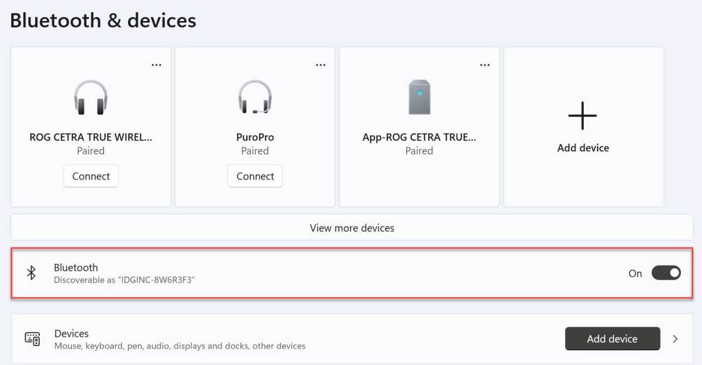Click the Devices keyboard and mouse icon

click(x=32, y=339)
